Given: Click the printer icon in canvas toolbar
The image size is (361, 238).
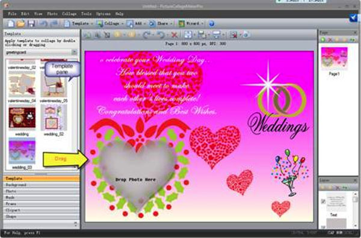Looking at the screenshot, I should click(x=217, y=35).
